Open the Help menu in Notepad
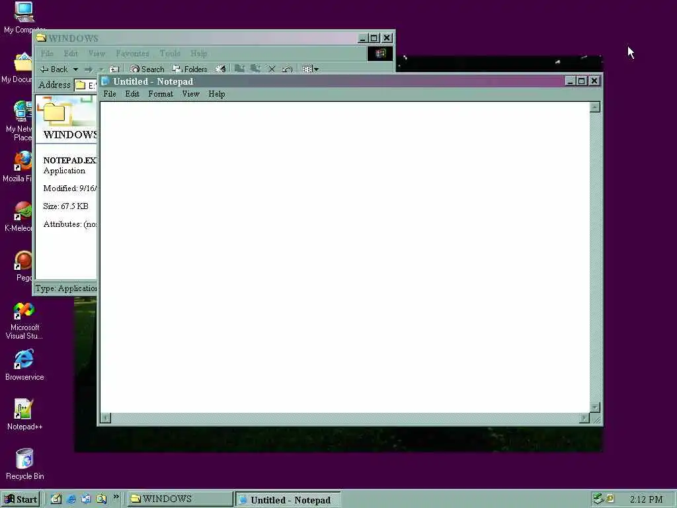This screenshot has height=508, width=677. pos(217,94)
